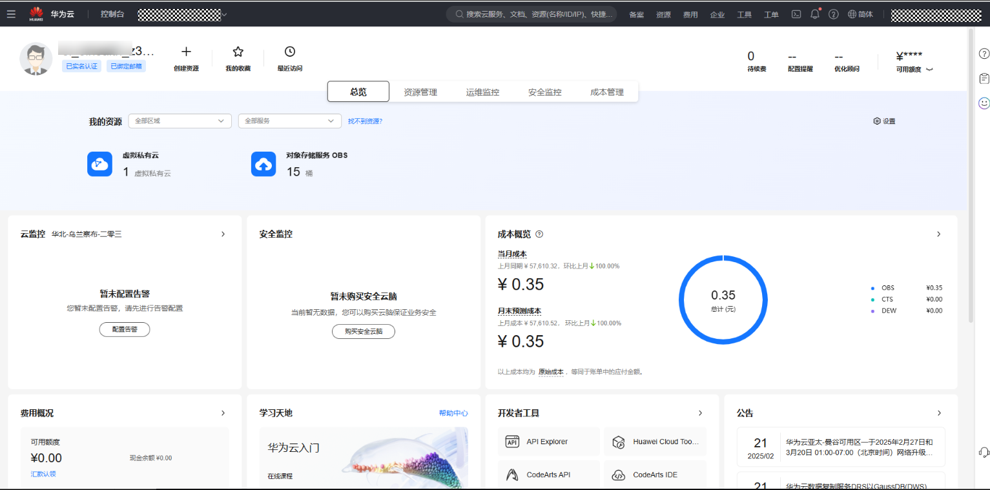Click the help question mark icon in top bar
The width and height of the screenshot is (990, 490).
coord(834,14)
